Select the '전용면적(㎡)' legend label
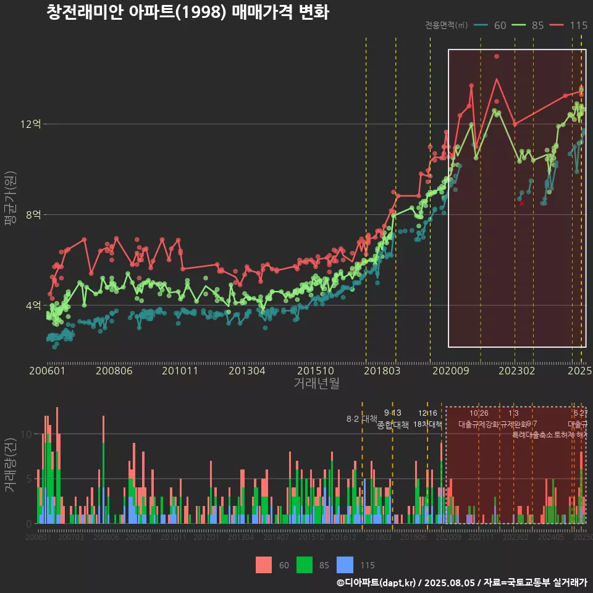This screenshot has height=593, width=593. tap(446, 25)
